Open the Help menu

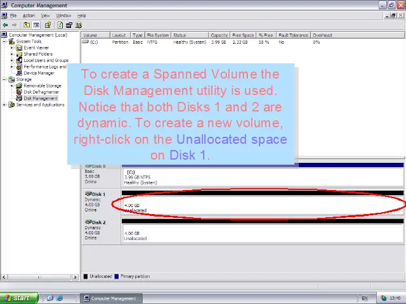pyautogui.click(x=82, y=15)
